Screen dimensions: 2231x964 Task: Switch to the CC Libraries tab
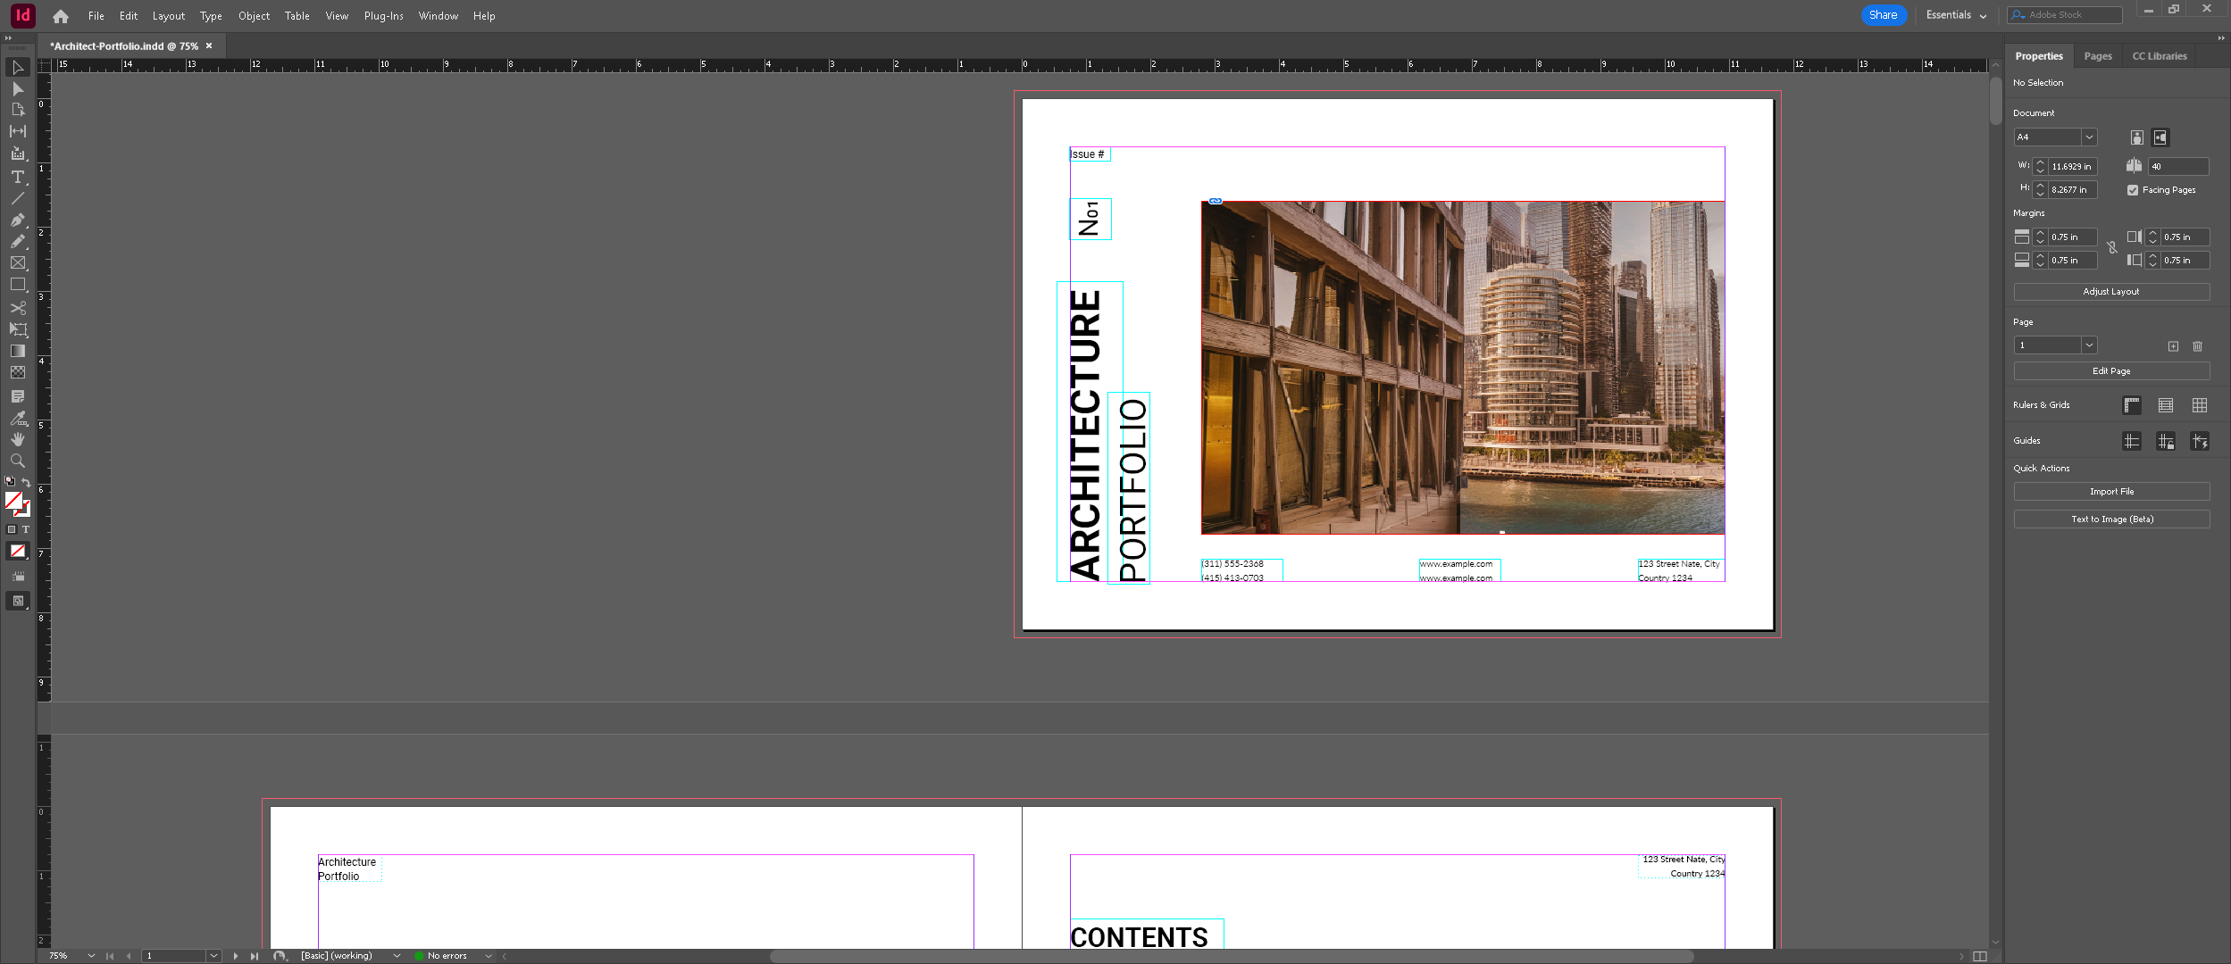point(2160,56)
